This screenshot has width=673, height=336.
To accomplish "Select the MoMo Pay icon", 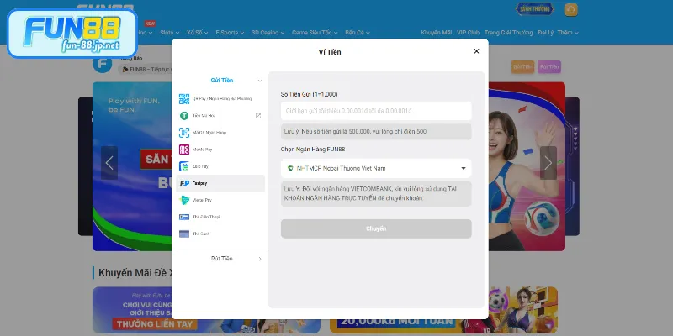I will [x=184, y=150].
